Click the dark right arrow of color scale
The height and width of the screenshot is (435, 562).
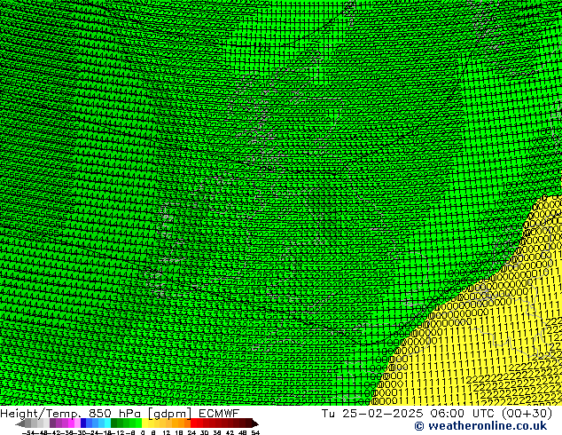[255, 423]
